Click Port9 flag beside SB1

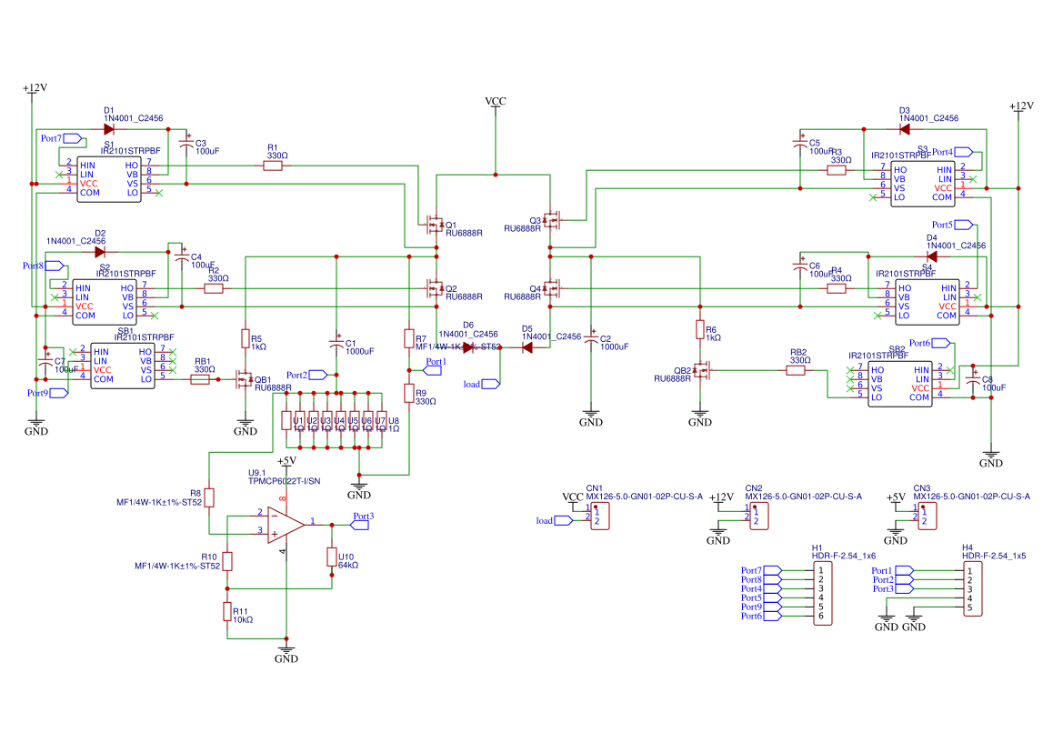point(59,393)
